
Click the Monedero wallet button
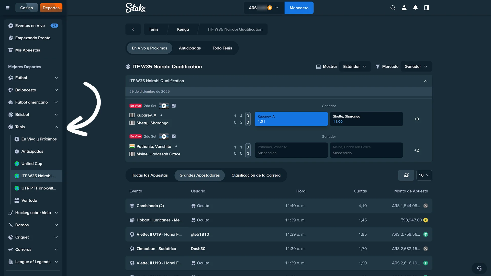tap(299, 8)
